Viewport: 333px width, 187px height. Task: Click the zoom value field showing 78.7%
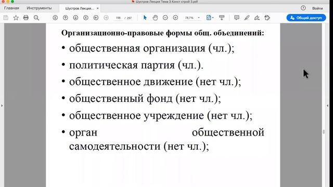189,18
